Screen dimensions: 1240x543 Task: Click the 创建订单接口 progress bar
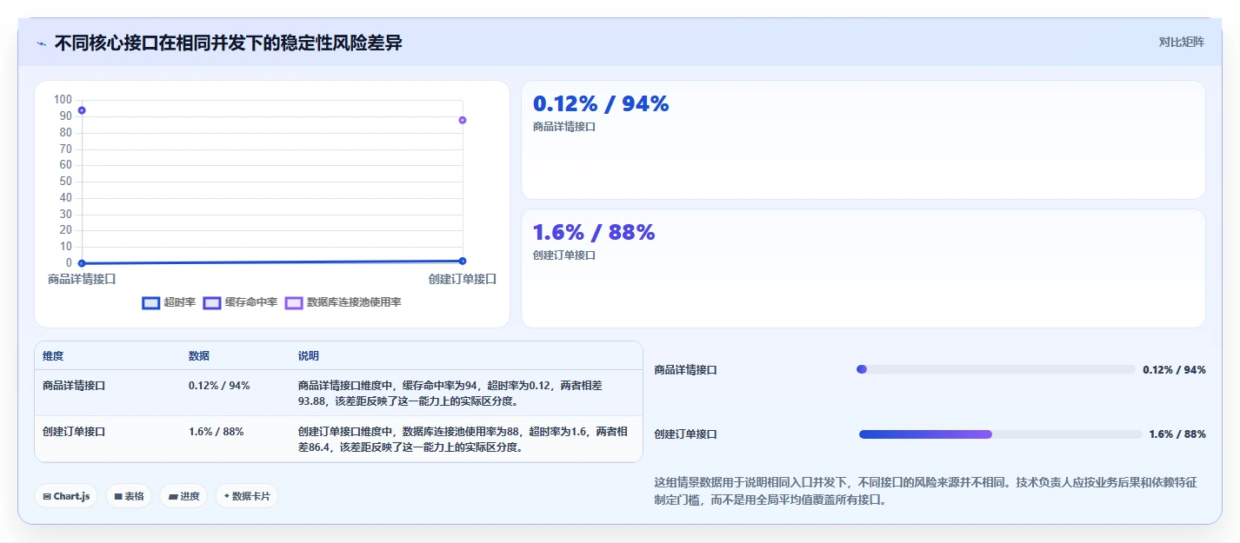pos(1000,434)
